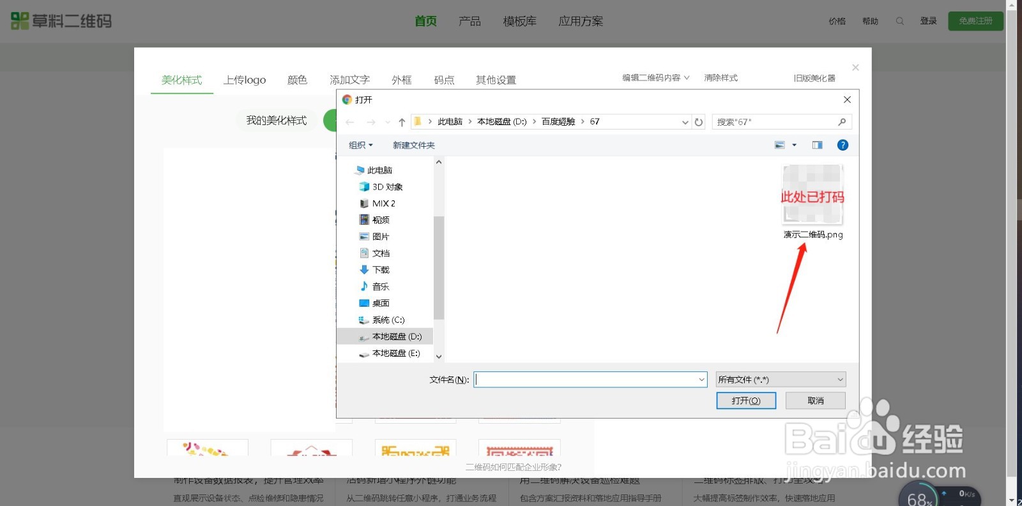Image resolution: width=1022 pixels, height=506 pixels.
Task: Open the 桌面 folder in the sidebar
Action: (381, 303)
